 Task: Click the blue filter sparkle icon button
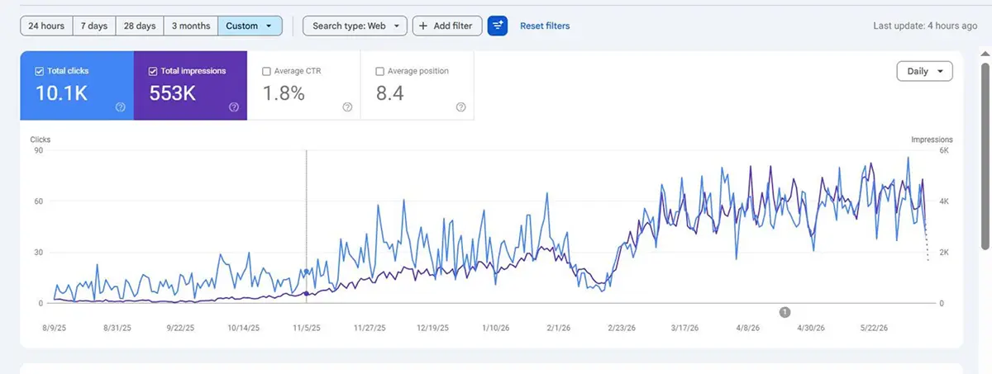pos(498,26)
